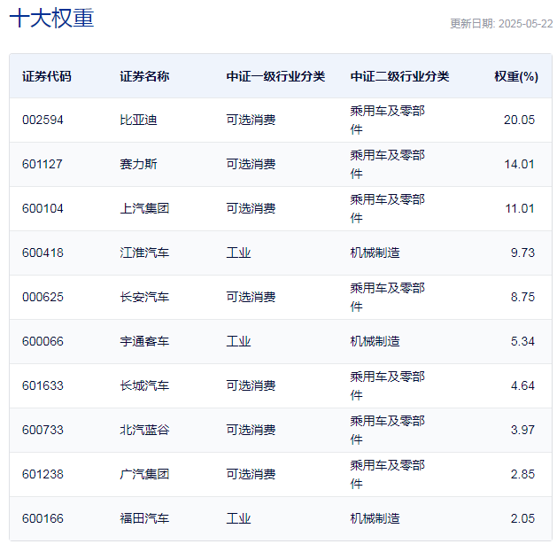Click the 宇通客车 stock name

pyautogui.click(x=144, y=341)
